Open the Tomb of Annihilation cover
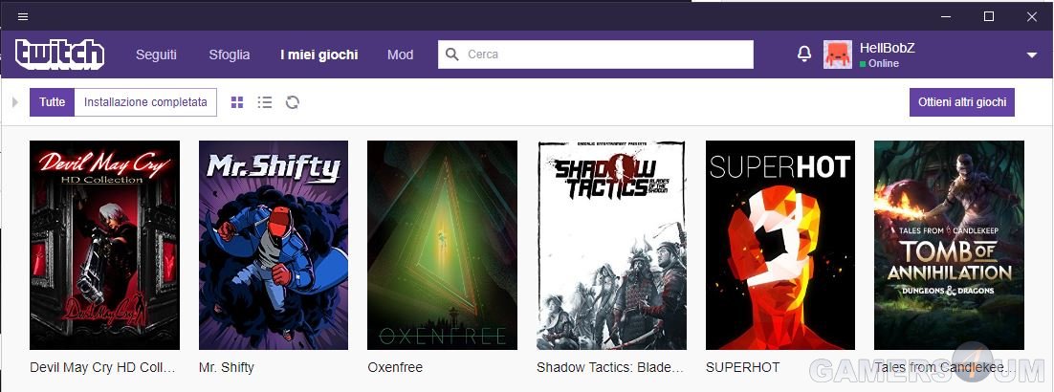The height and width of the screenshot is (392, 1054). coord(949,245)
